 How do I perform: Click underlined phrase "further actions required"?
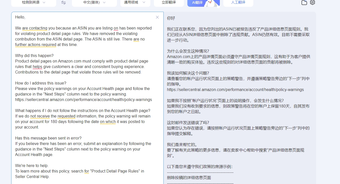[x=35, y=45]
